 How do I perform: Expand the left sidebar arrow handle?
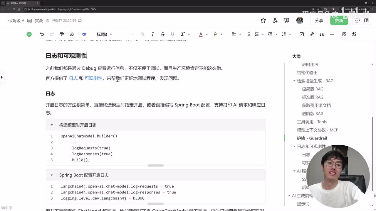point(2,77)
